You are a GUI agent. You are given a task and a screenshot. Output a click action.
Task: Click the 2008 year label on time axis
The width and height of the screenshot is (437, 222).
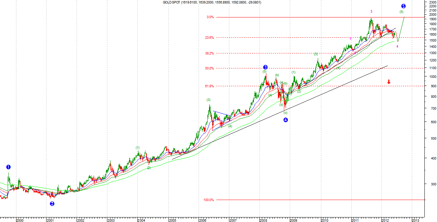(x=263, y=220)
